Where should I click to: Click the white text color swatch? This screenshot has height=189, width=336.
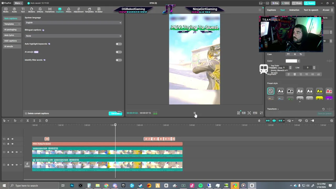pos(291,61)
